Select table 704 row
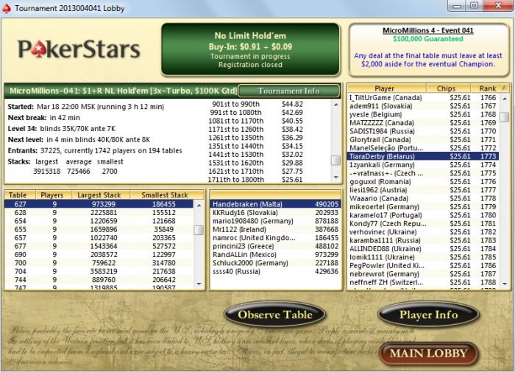 tap(99, 271)
